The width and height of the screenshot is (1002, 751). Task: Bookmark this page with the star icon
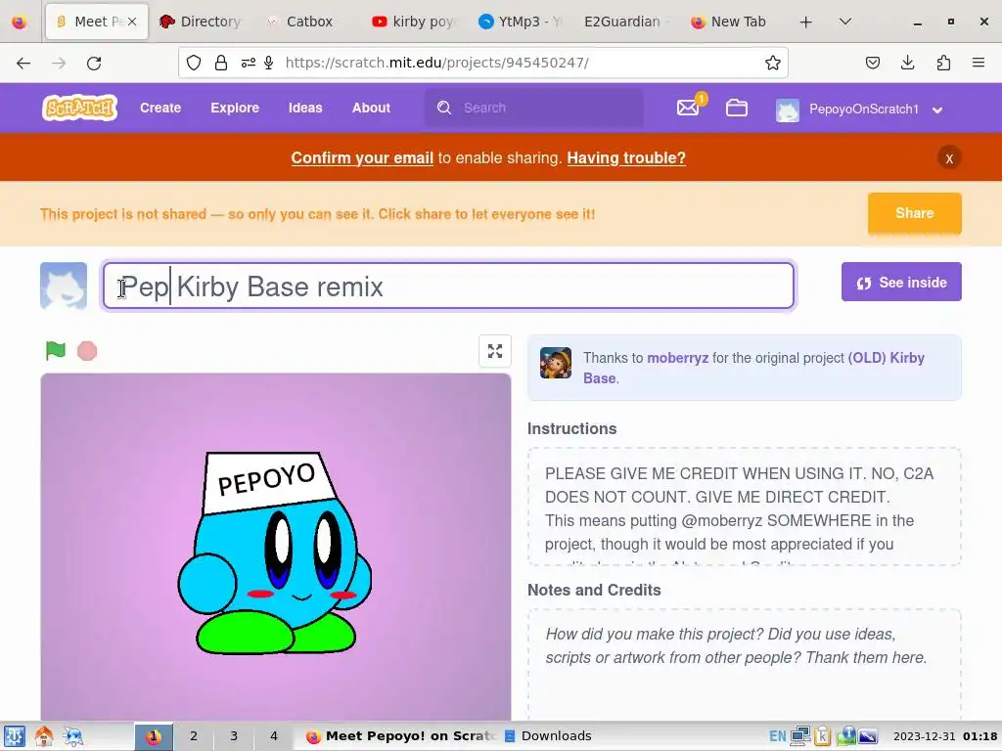tap(773, 63)
